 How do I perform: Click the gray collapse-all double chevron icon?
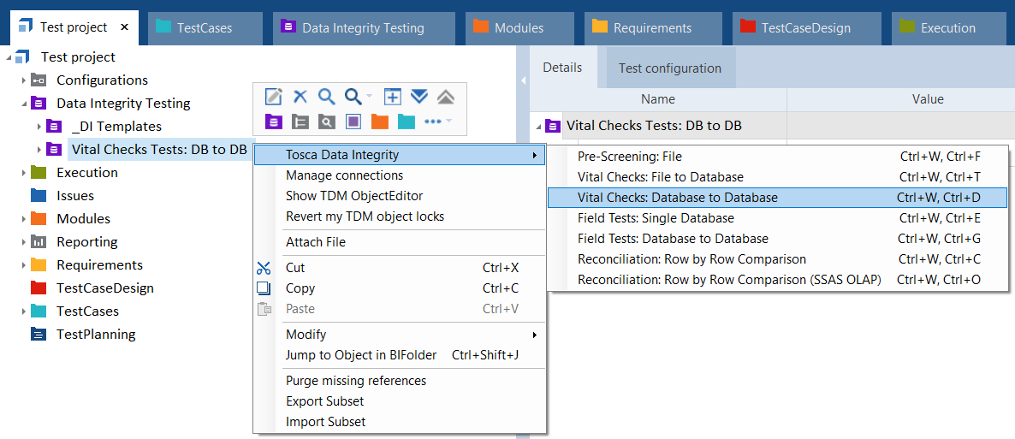[446, 97]
